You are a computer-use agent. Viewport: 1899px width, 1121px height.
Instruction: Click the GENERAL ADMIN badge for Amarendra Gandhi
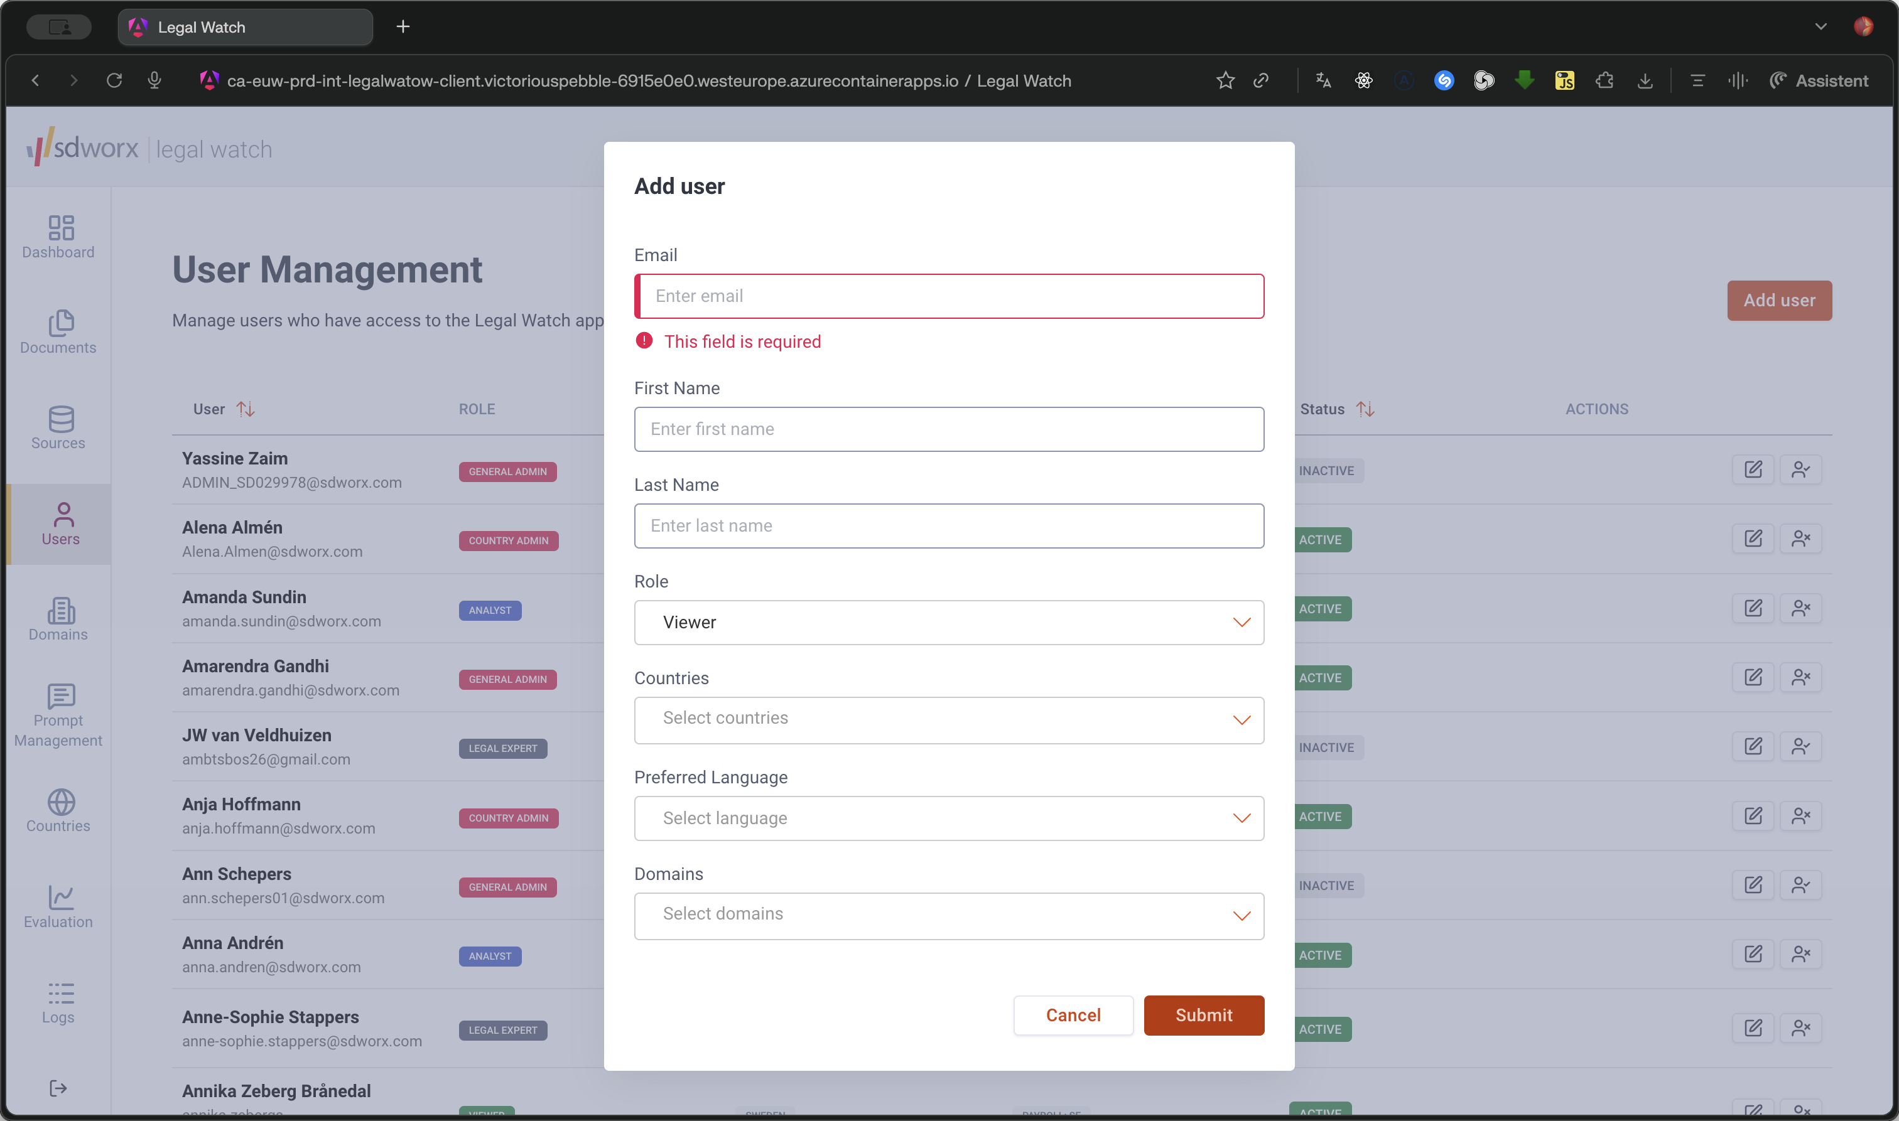tap(508, 679)
